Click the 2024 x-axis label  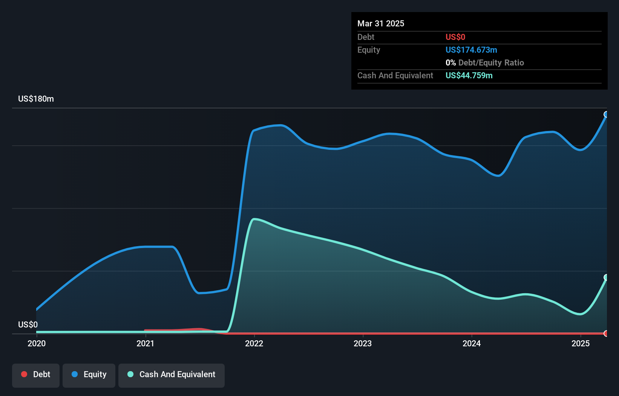coord(472,343)
